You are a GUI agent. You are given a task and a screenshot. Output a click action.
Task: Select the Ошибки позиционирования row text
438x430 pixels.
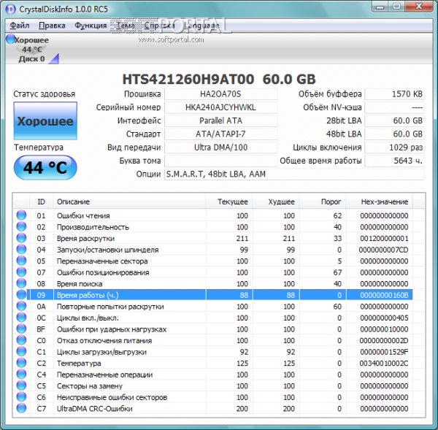[x=103, y=272]
